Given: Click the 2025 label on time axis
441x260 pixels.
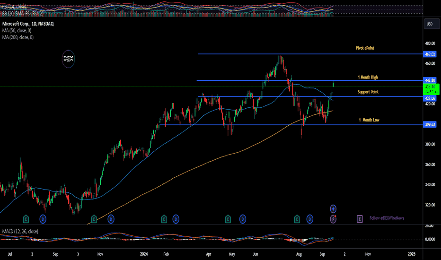Looking at the screenshot, I should (x=412, y=254).
